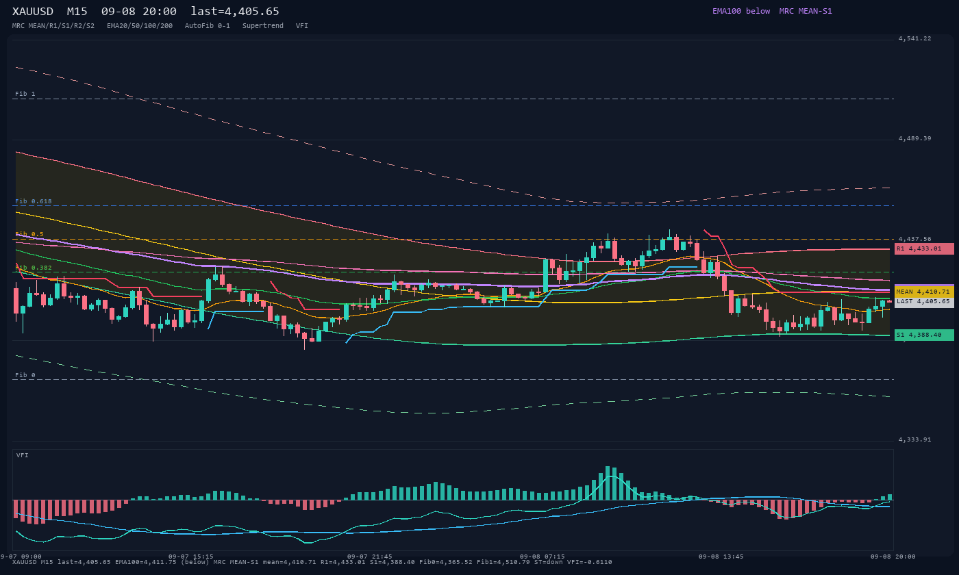
Task: Click the 4,437.56 price axis label
Action: [915, 239]
